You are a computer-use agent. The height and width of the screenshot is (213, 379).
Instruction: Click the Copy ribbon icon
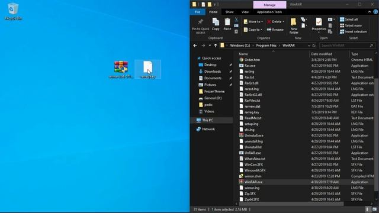coord(216,24)
